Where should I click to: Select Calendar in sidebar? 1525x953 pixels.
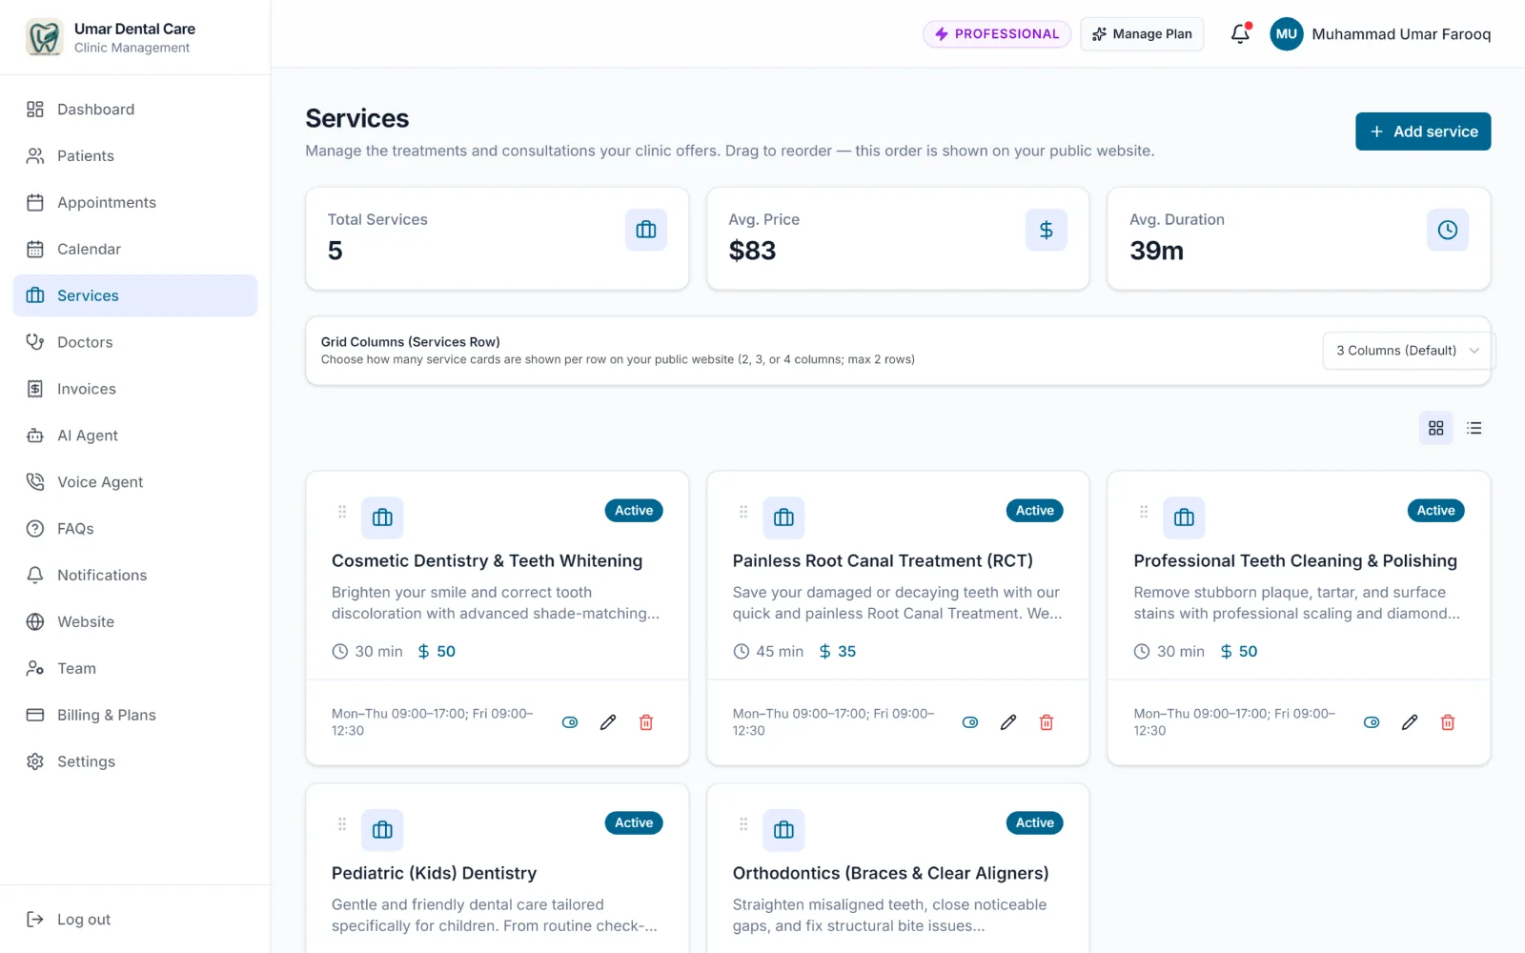pos(135,250)
